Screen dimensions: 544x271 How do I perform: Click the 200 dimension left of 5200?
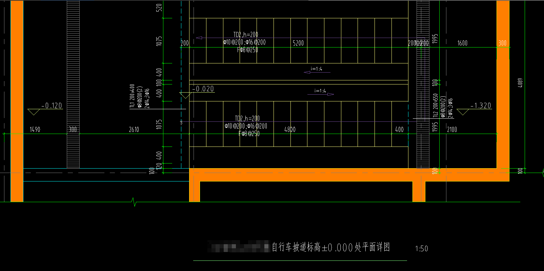coord(185,43)
